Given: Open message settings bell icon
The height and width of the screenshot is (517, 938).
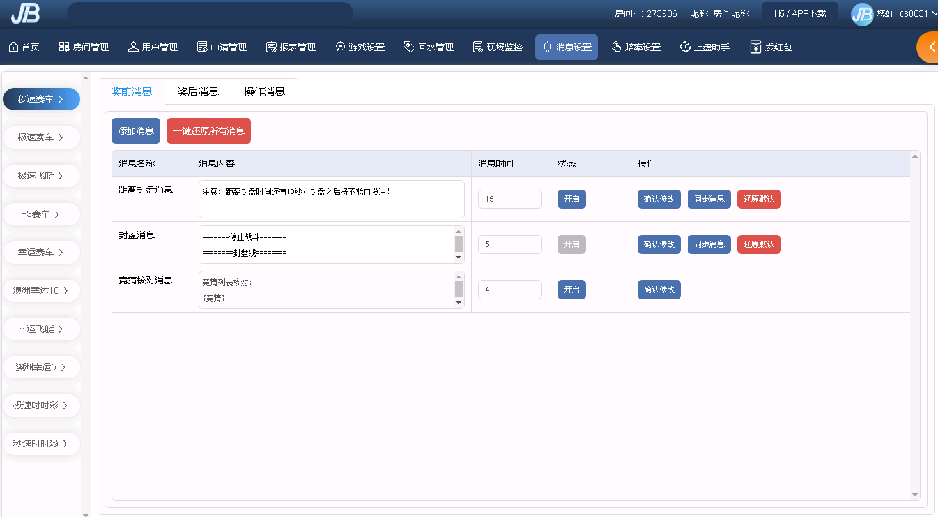Looking at the screenshot, I should point(548,47).
